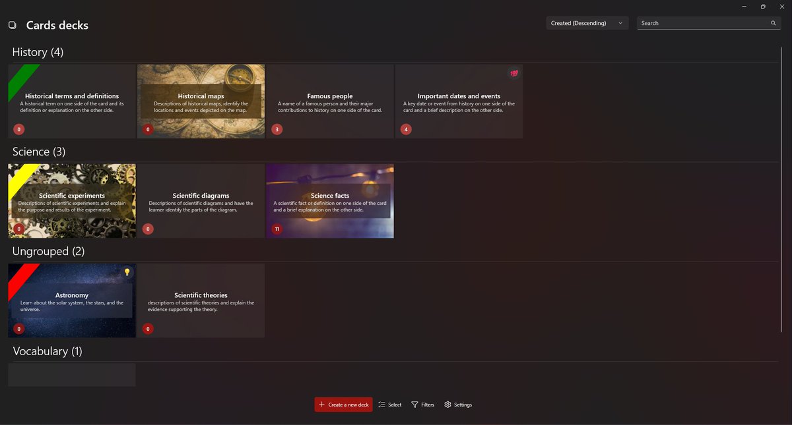Screen dimensions: 792x425
Task: Open the Astronomy deck
Action: click(72, 300)
